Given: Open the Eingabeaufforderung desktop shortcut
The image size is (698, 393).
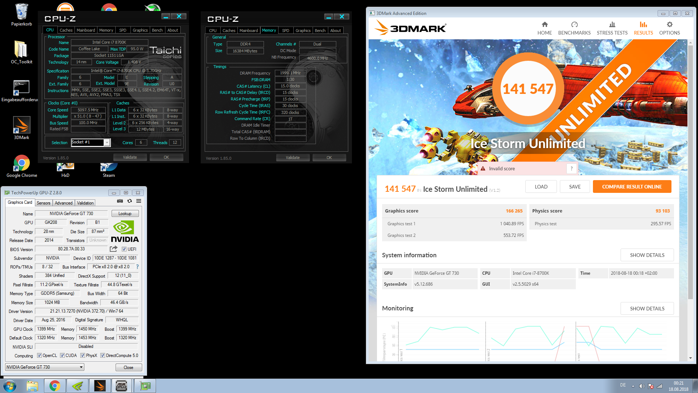Looking at the screenshot, I should 20,91.
